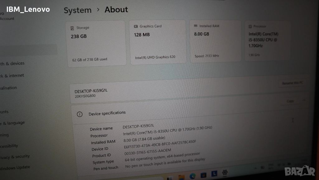The image size is (319, 180).
Task: Launch Microsoft Edge from the taskbar
Action: pos(193,176)
